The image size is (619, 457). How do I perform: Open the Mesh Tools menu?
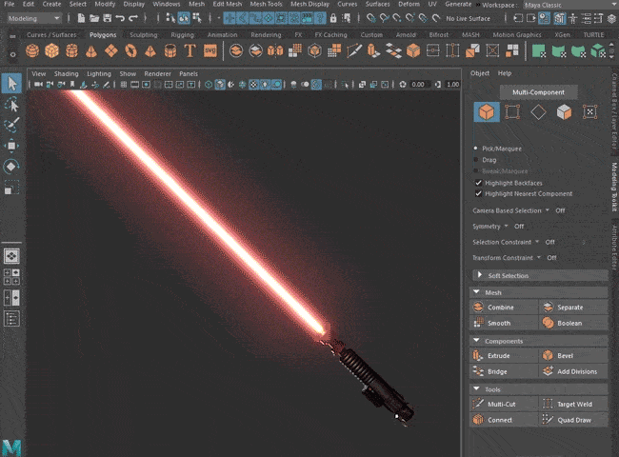click(x=266, y=4)
